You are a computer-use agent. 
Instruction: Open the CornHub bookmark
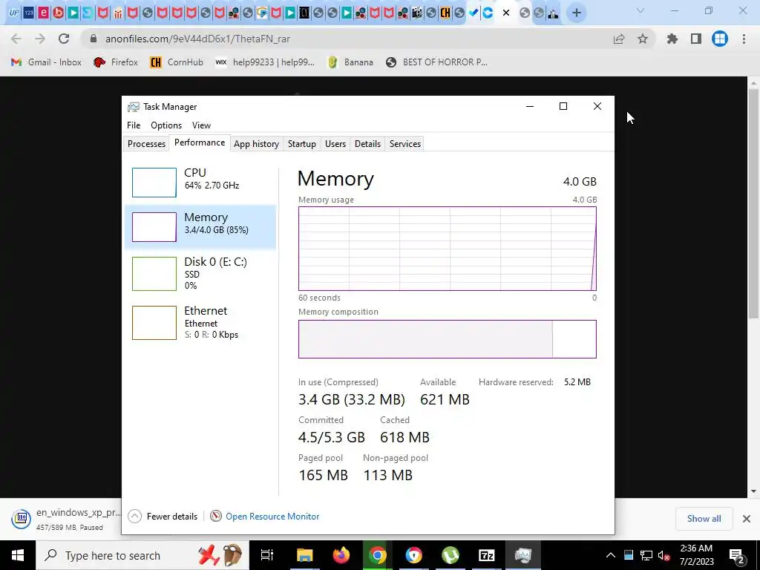coord(177,62)
